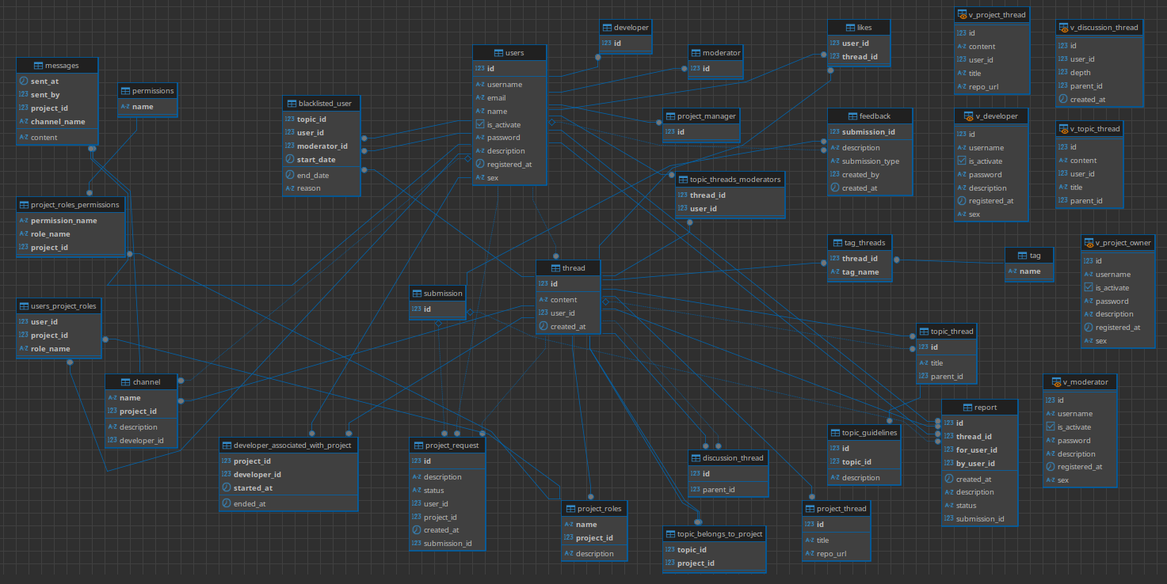
Task: Click the is_activate checkbox icon in v_developer
Action: click(x=961, y=161)
